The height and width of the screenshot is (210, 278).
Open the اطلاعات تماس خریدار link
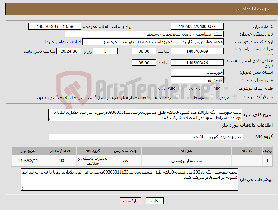point(63,42)
